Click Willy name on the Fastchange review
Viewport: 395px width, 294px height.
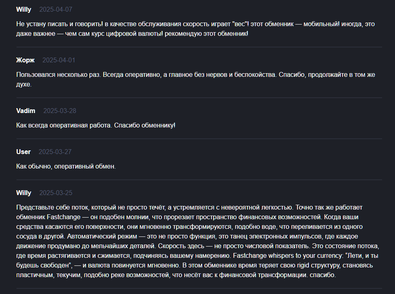pyautogui.click(x=24, y=193)
